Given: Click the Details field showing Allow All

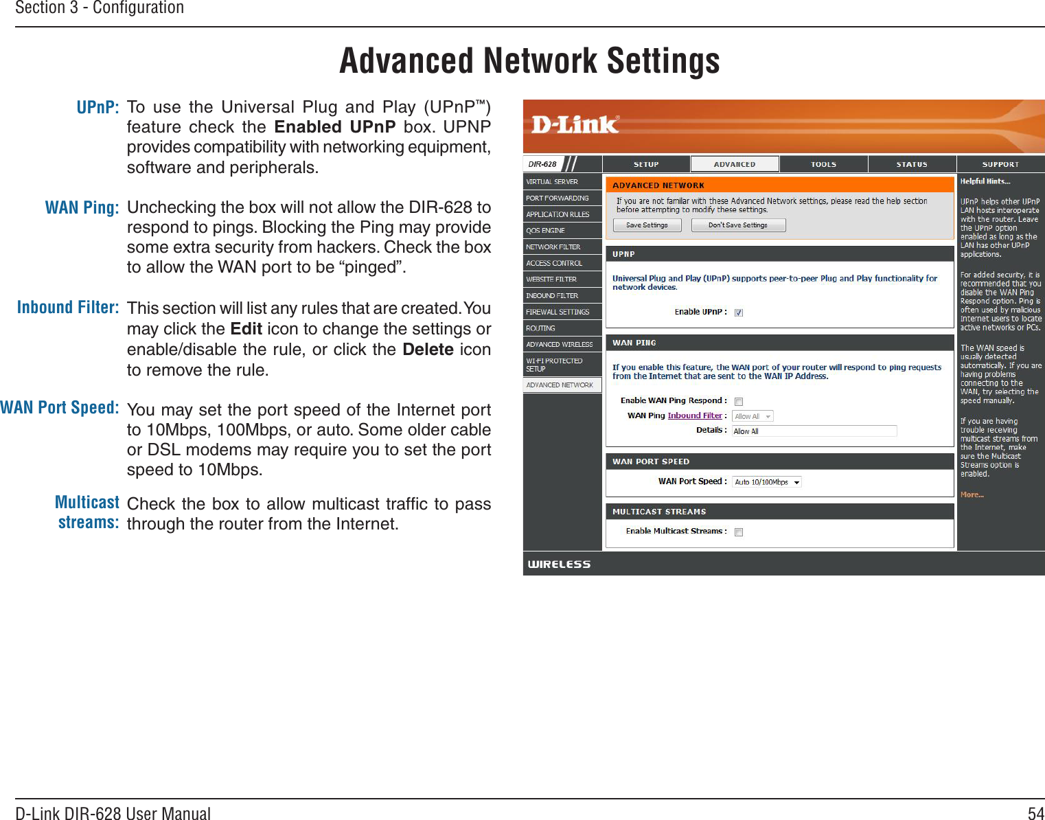Looking at the screenshot, I should tap(814, 431).
